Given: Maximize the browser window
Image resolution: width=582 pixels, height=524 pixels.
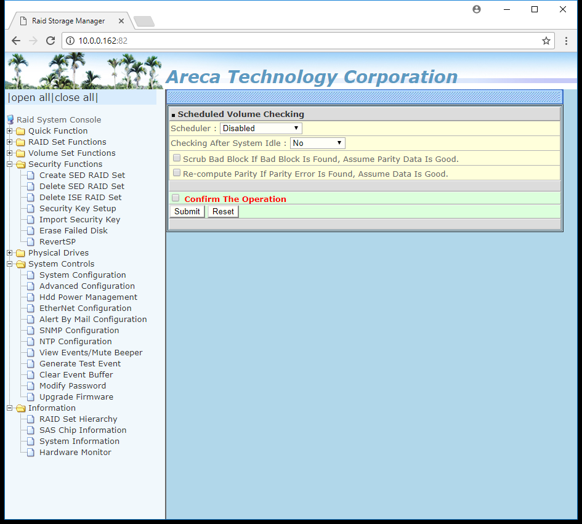Looking at the screenshot, I should click(x=535, y=9).
